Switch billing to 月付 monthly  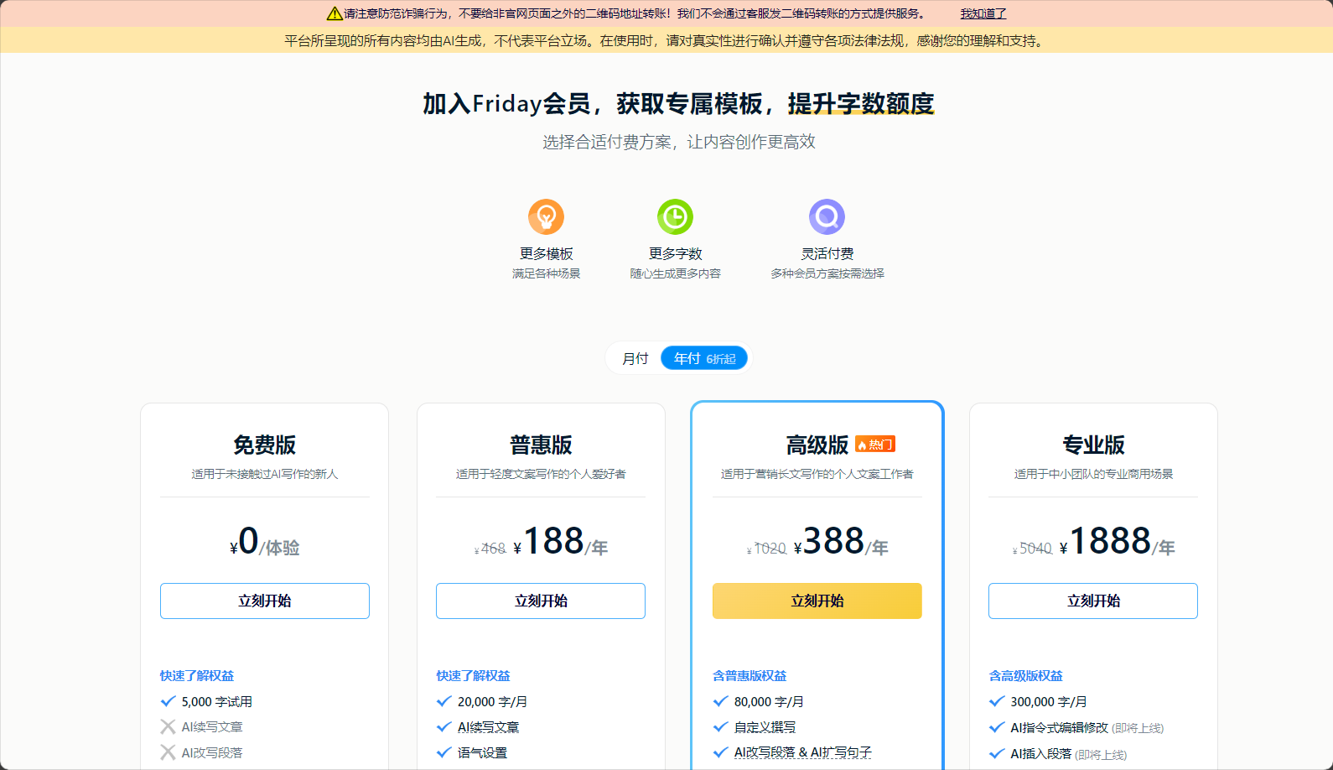635,358
